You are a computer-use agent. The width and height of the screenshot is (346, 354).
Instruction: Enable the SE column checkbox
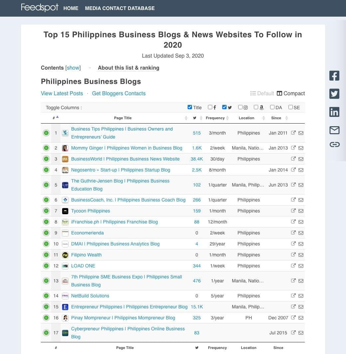290,107
